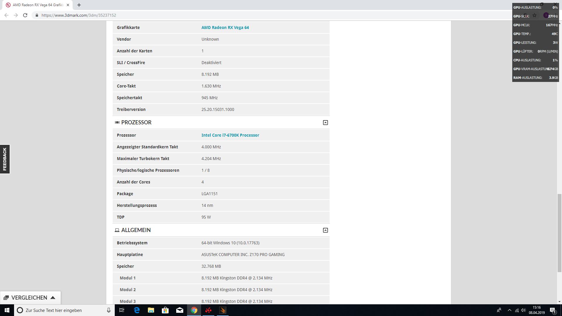This screenshot has height=316, width=562.
Task: Select the Hauptplatine label
Action: click(x=130, y=255)
